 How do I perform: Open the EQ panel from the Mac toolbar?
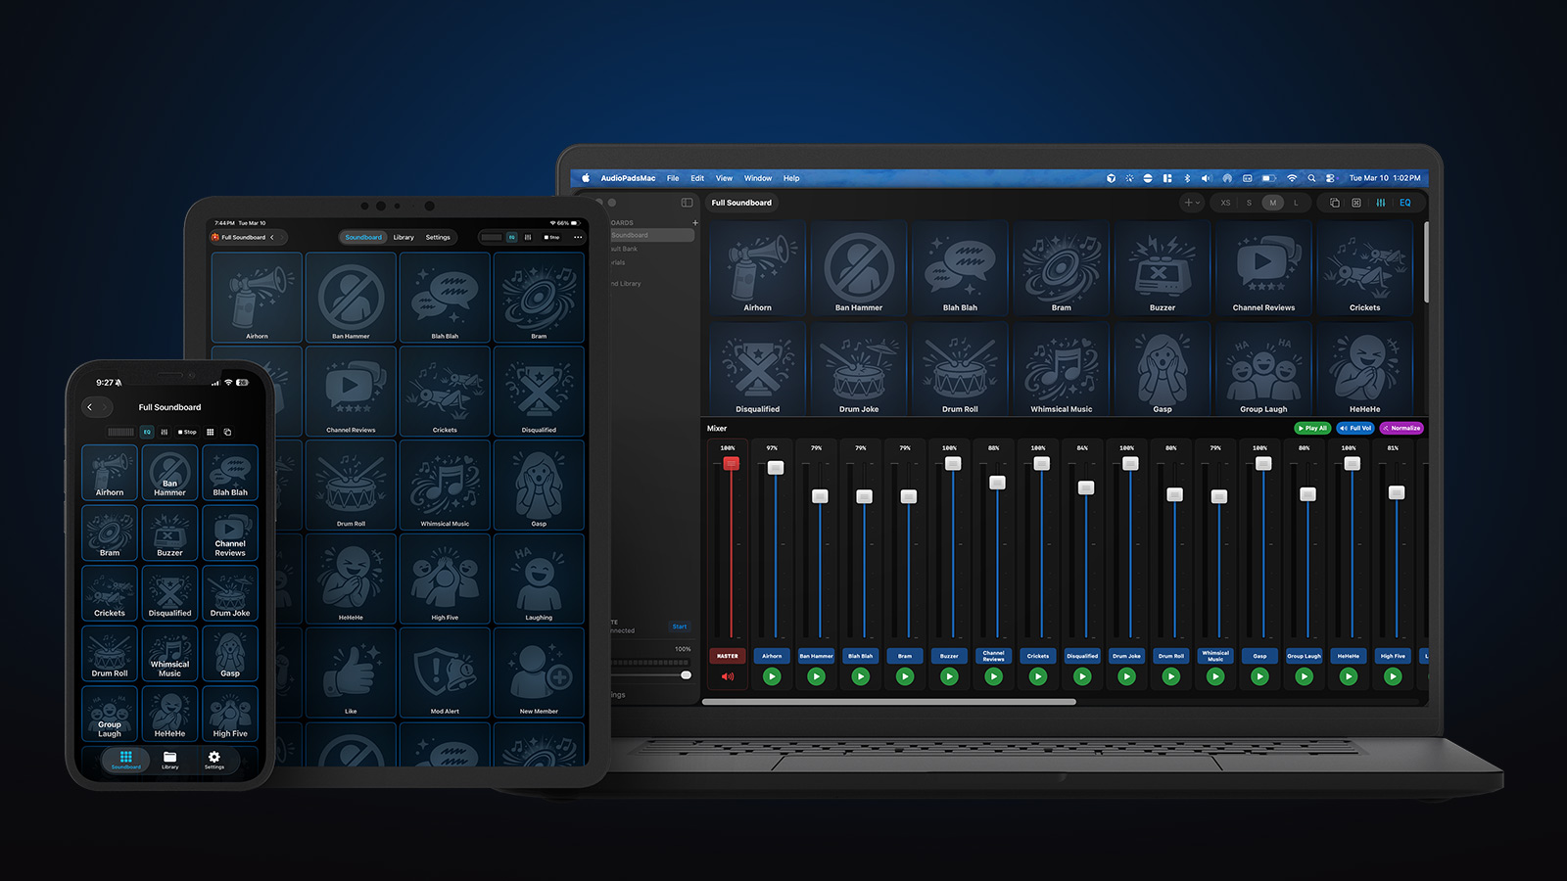point(1405,203)
